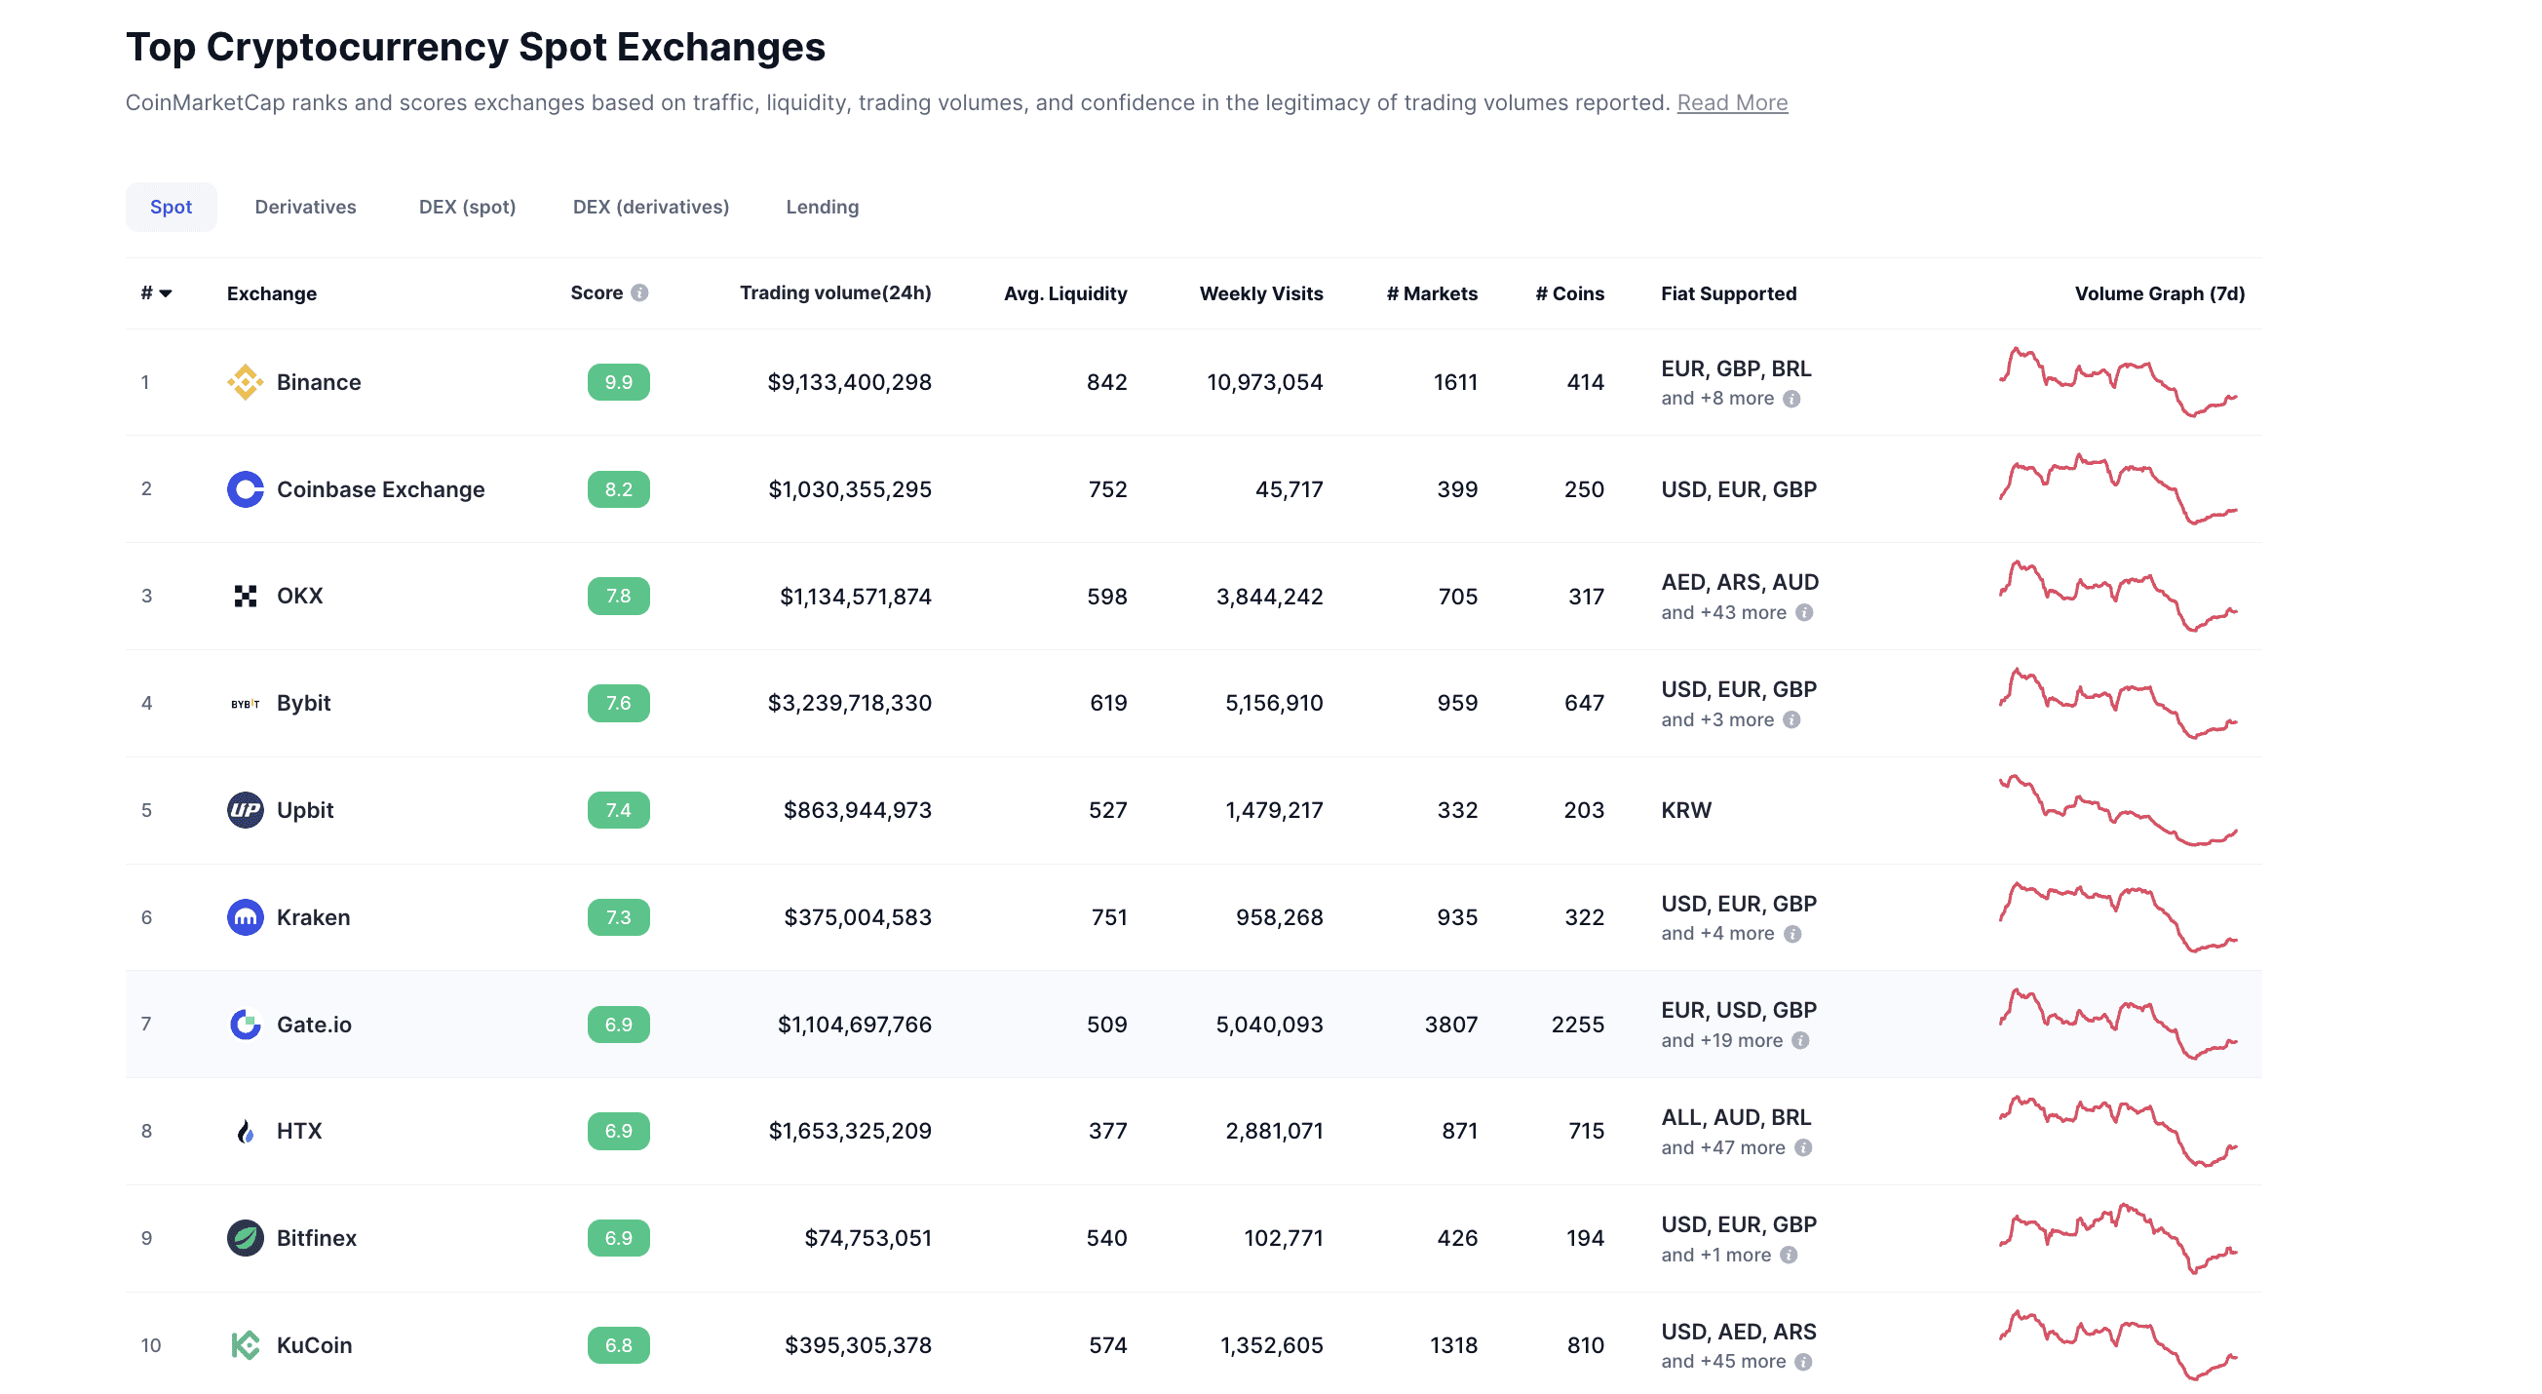Click the Score column info icon
This screenshot has width=2542, height=1394.
[x=639, y=293]
